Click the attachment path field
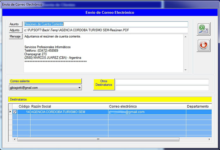This screenshot has height=150, width=220. 106,30
